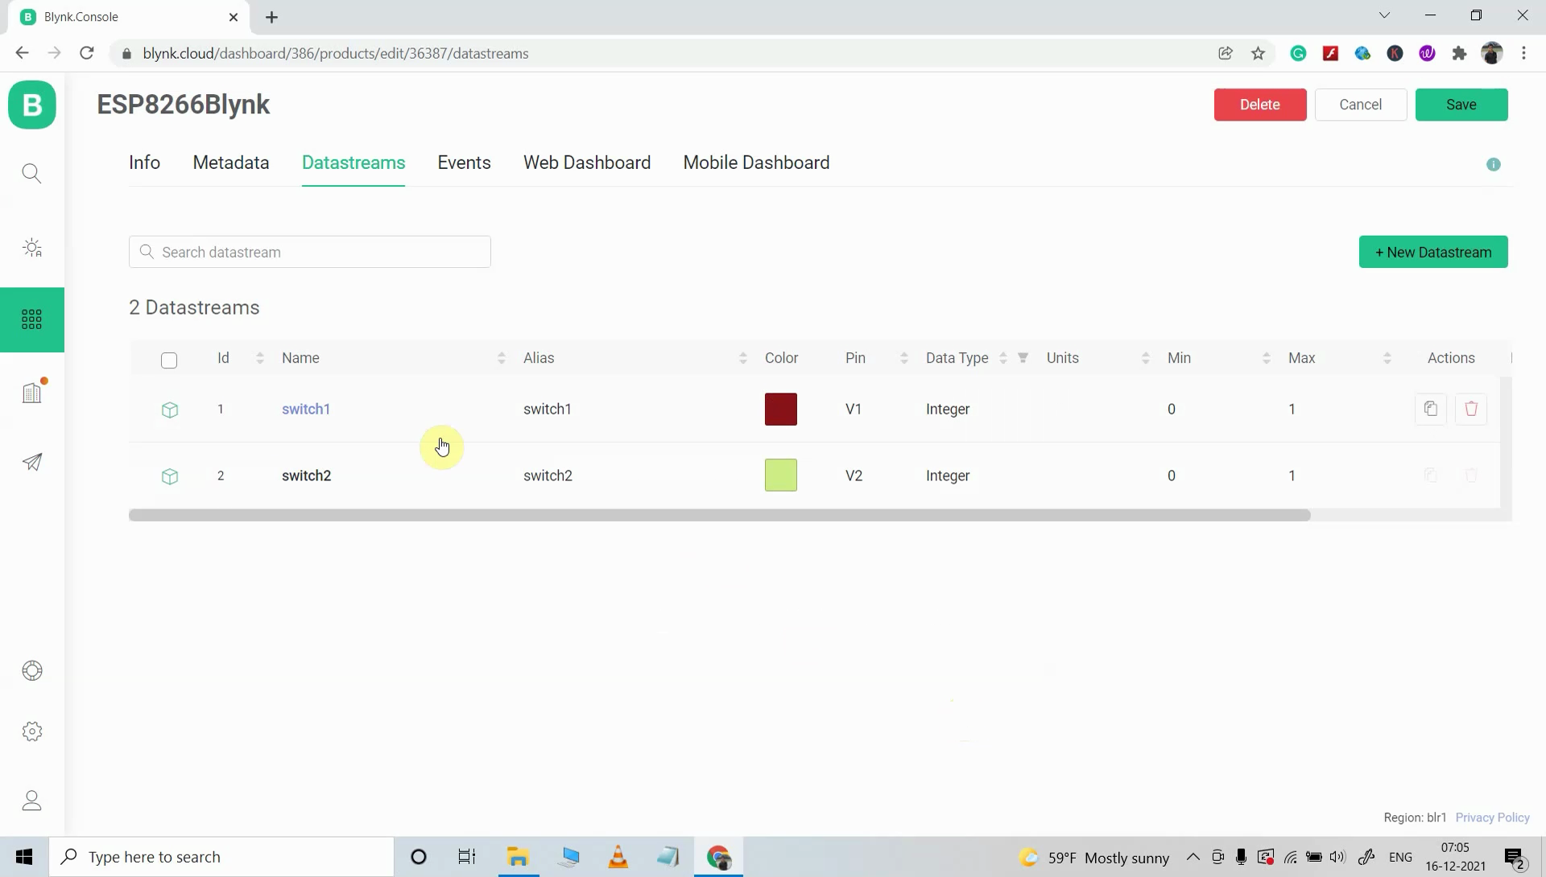Sort by Data Type using its sort arrows
The image size is (1546, 877).
[1003, 358]
